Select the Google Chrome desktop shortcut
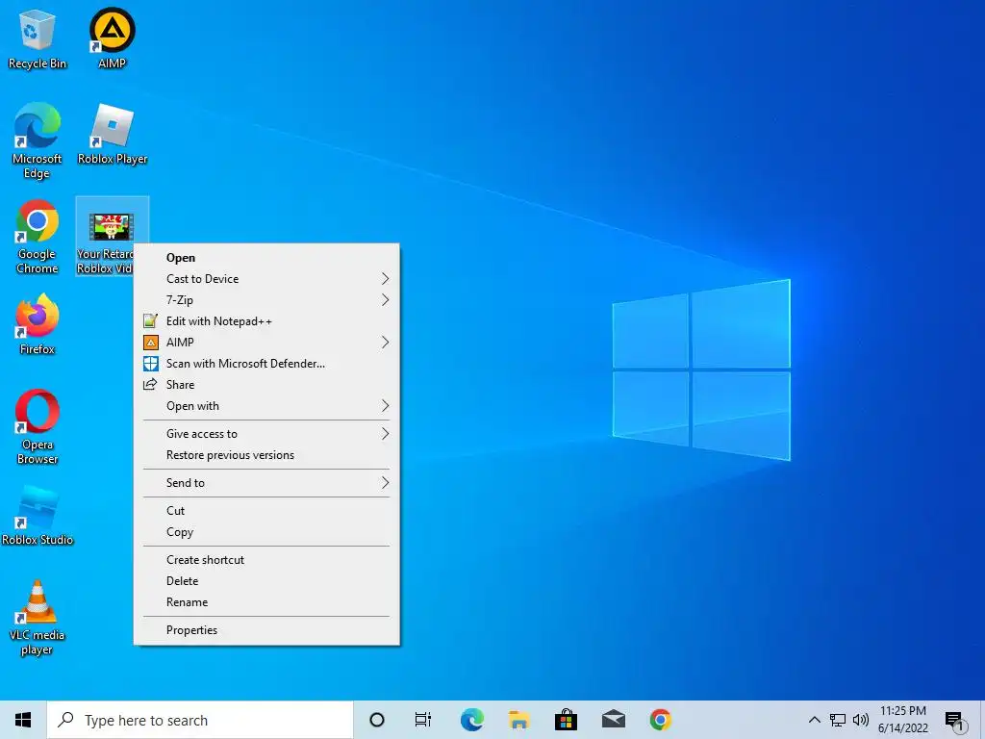 [x=38, y=237]
